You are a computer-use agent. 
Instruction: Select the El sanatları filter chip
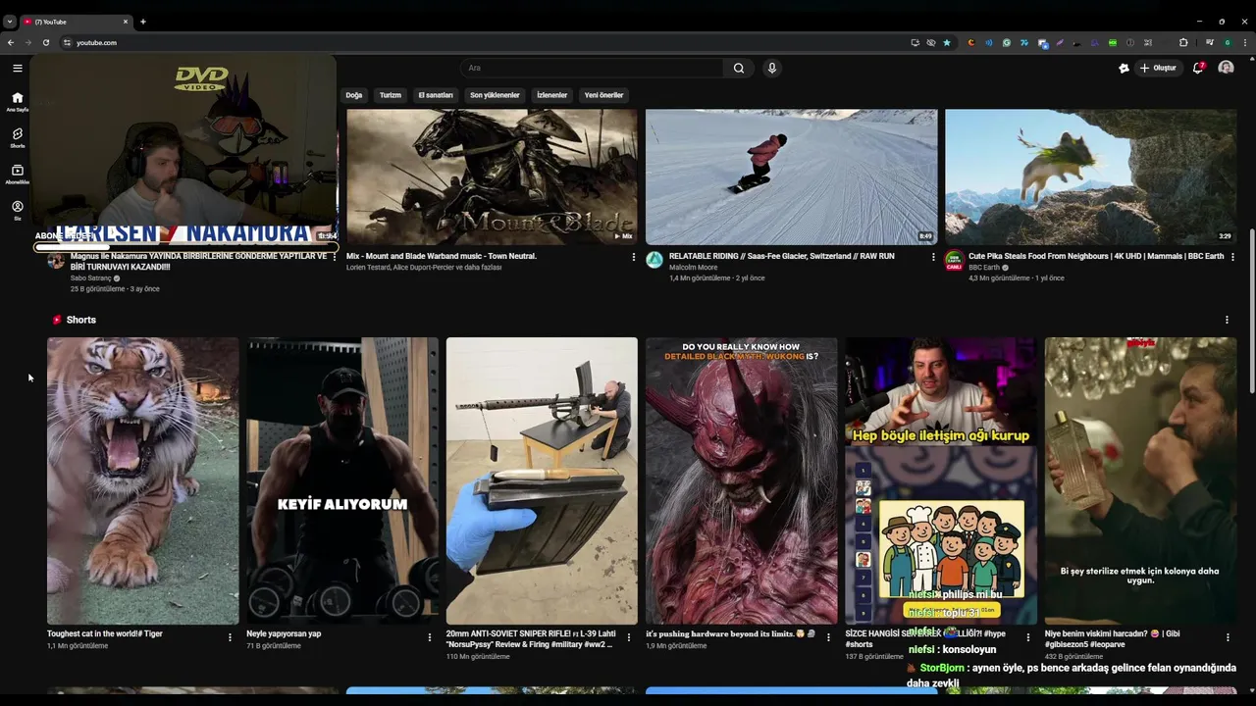pyautogui.click(x=436, y=95)
